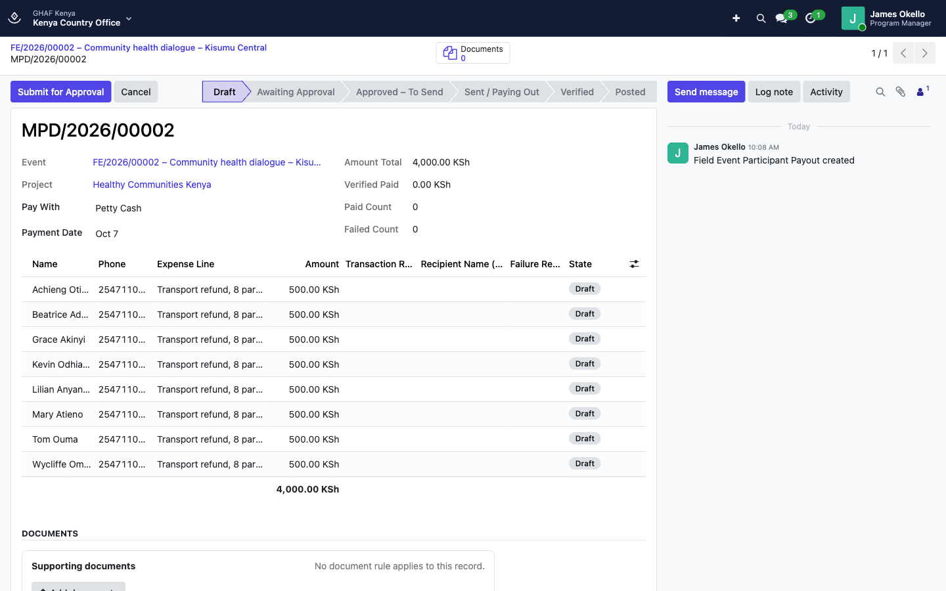This screenshot has width=946, height=591.
Task: Click James Okello message avatar
Action: tap(678, 153)
